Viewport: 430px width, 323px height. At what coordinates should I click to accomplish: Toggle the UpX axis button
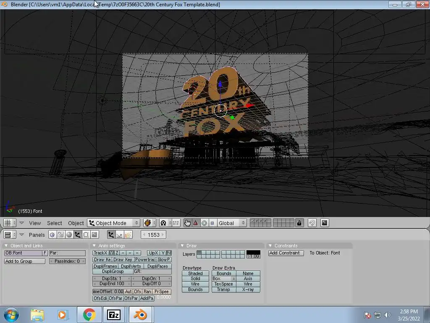click(x=153, y=253)
